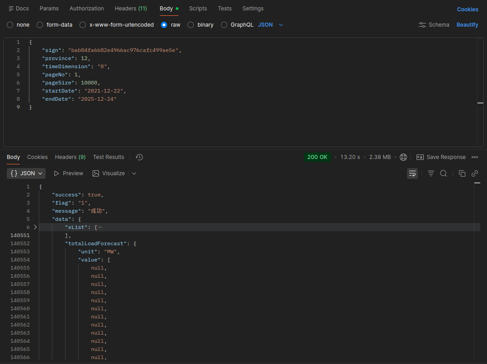This screenshot has width=487, height=364.
Task: Open more response options ellipsis
Action: click(475, 157)
